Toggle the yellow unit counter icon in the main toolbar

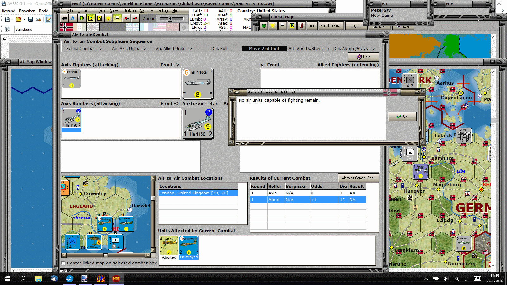tap(91, 18)
